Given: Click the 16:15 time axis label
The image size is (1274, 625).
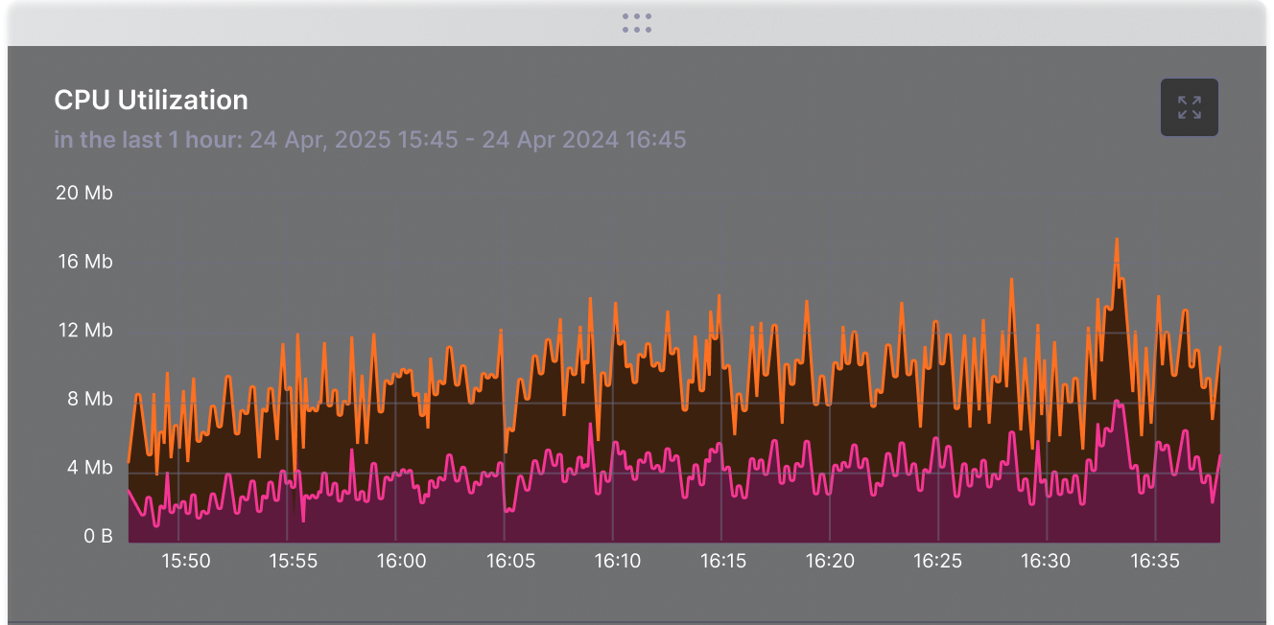Looking at the screenshot, I should 723,561.
